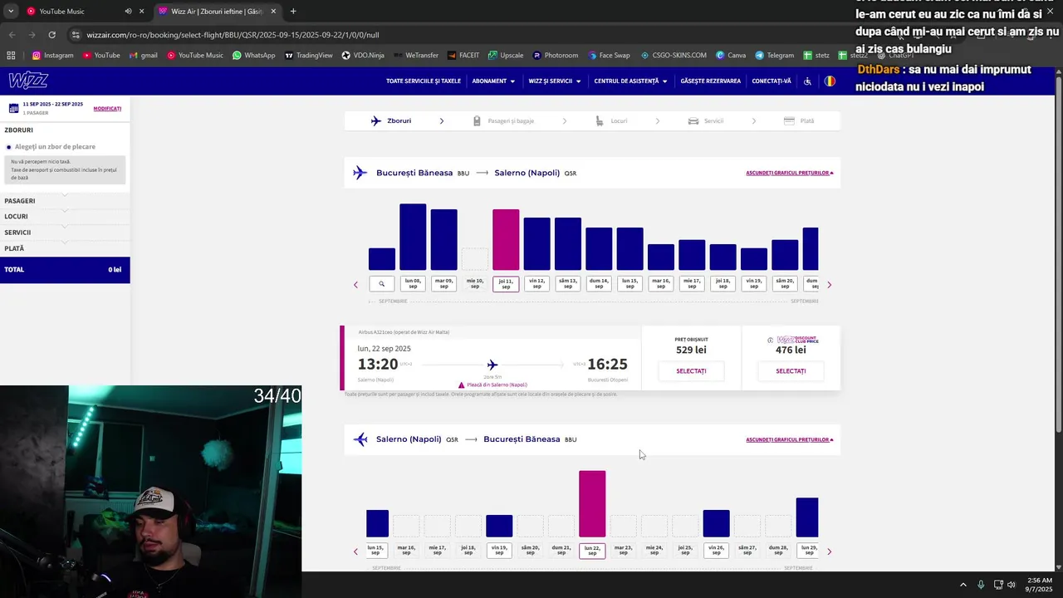Viewport: 1063px width, 598px height.
Task: Open the Wizz și Servicii dropdown
Action: (555, 81)
